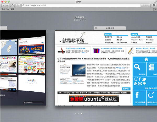Open the Mountain Lion article headline

[93, 60]
